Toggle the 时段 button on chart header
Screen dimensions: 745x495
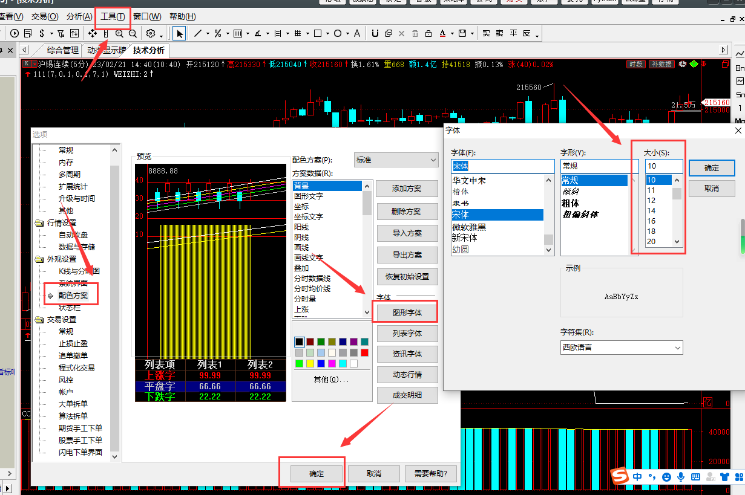click(x=636, y=64)
